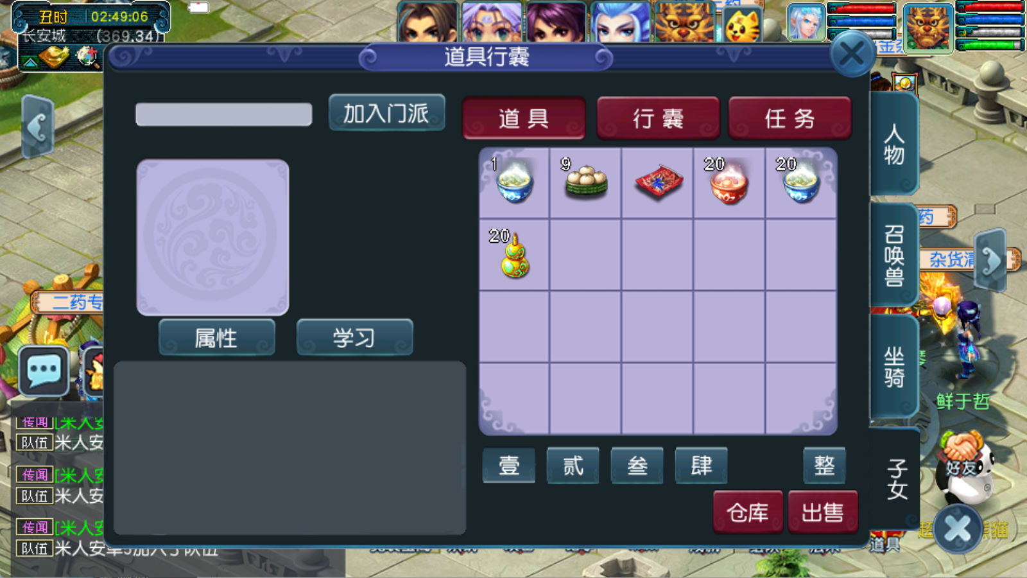Screen dimensions: 1027x578
Task: Select the red bowl with 20 count
Action: tap(729, 182)
